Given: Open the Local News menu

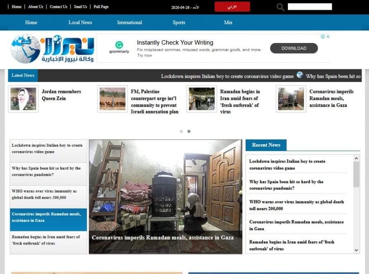Looking at the screenshot, I should (80, 23).
